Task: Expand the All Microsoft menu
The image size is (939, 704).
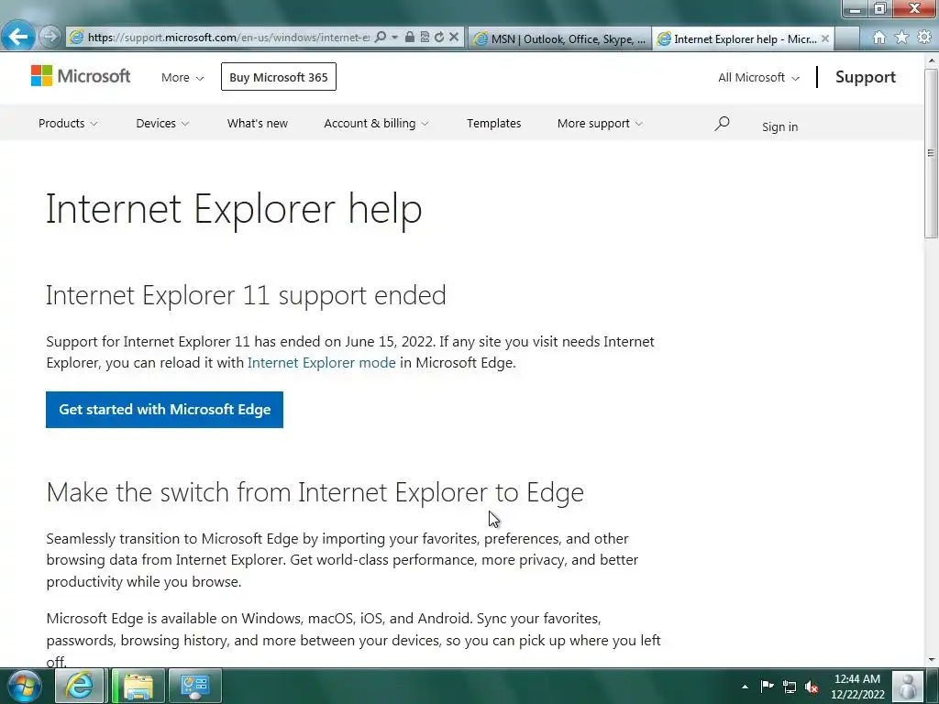Action: 758,77
